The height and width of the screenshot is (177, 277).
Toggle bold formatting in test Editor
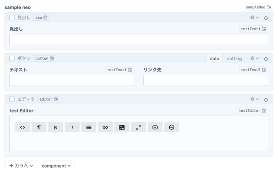(x=55, y=127)
